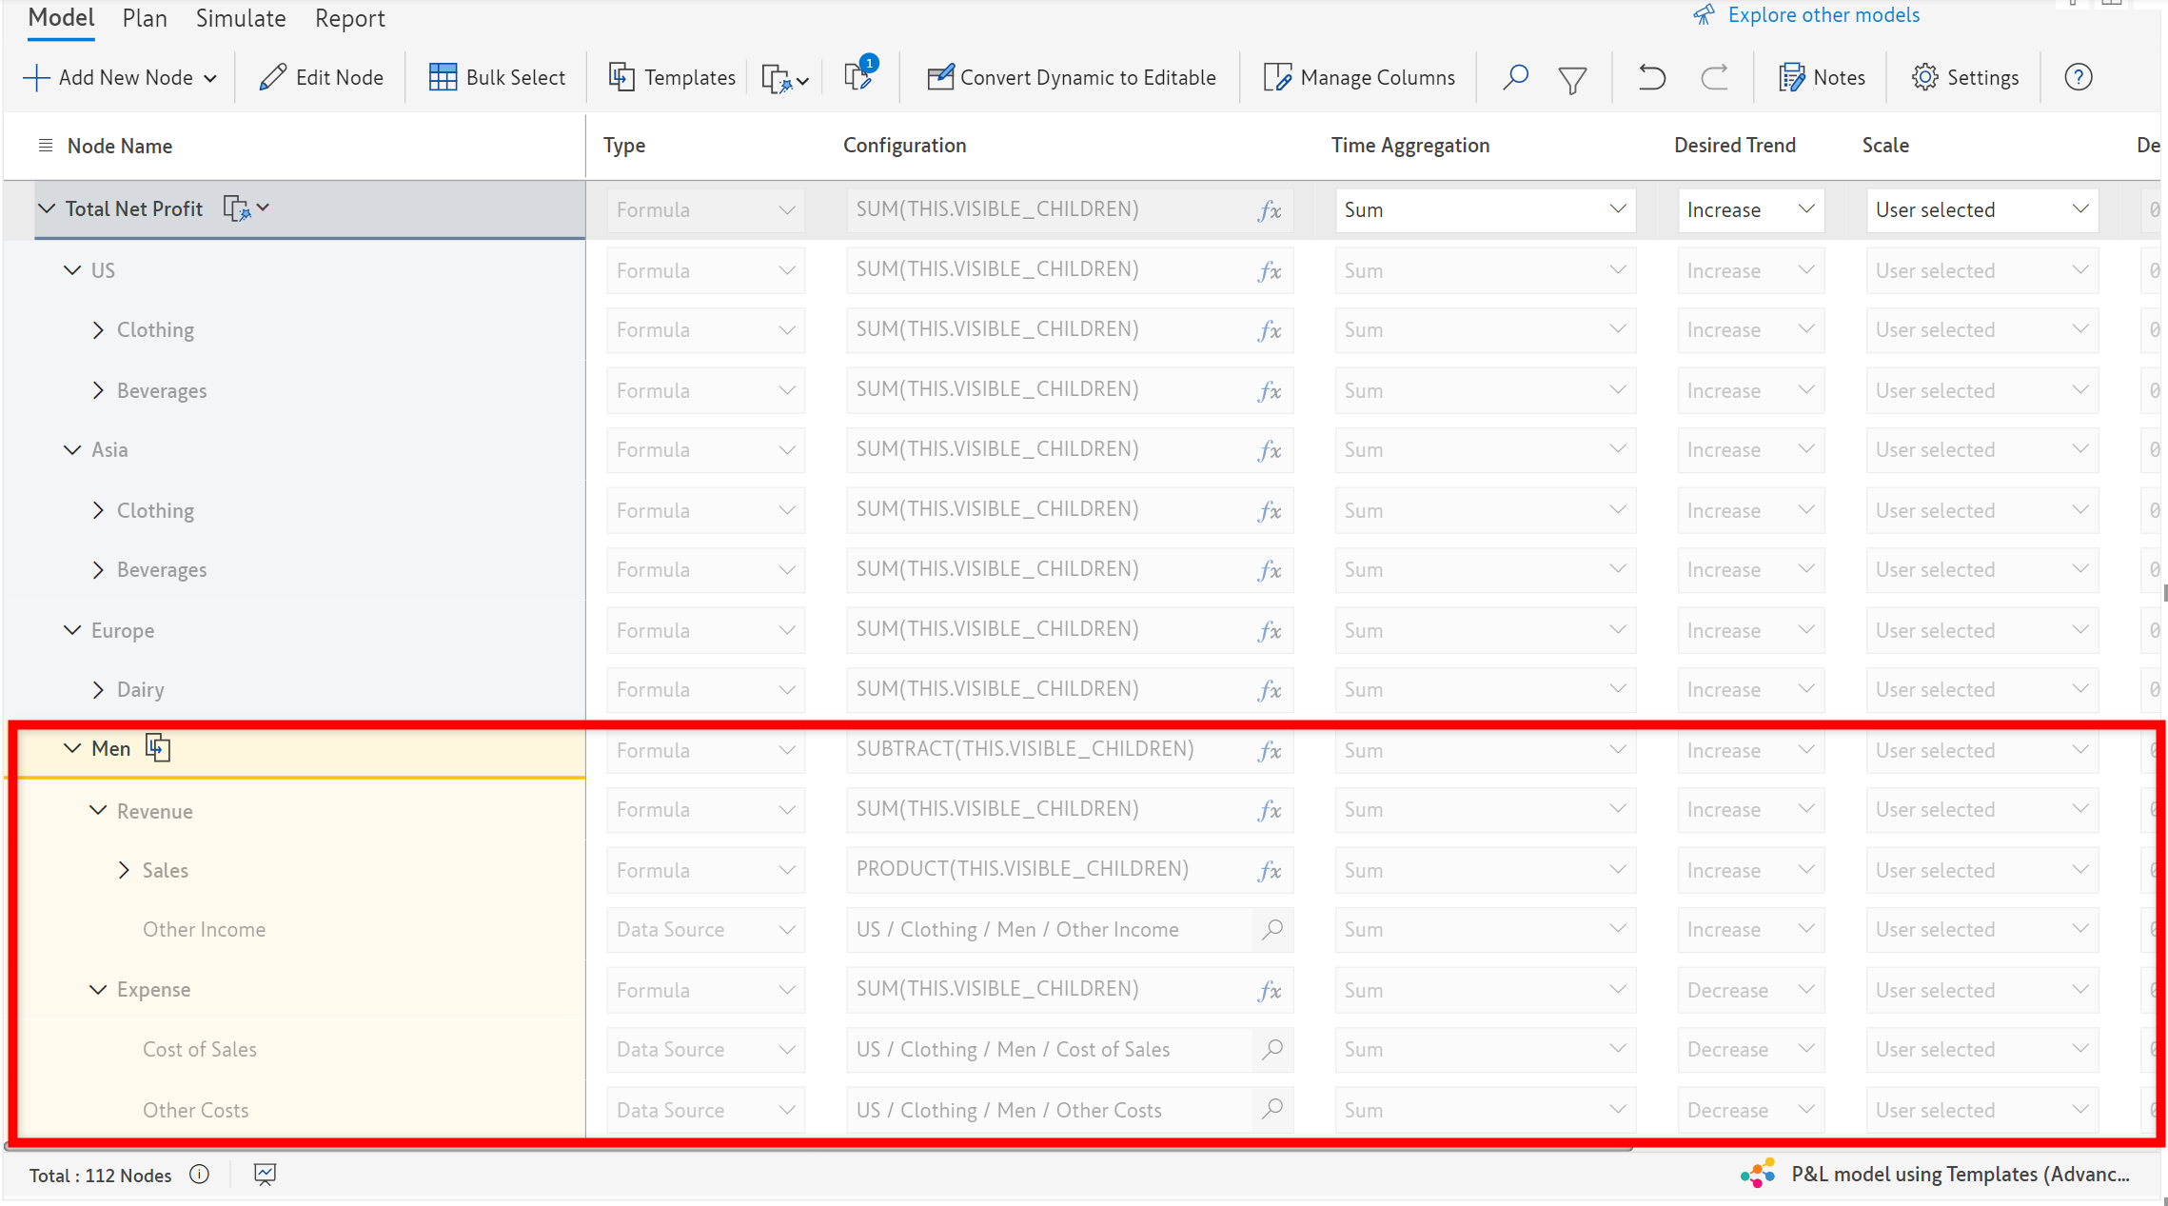This screenshot has height=1206, width=2168.
Task: Click the redo arrow icon
Action: [1714, 77]
